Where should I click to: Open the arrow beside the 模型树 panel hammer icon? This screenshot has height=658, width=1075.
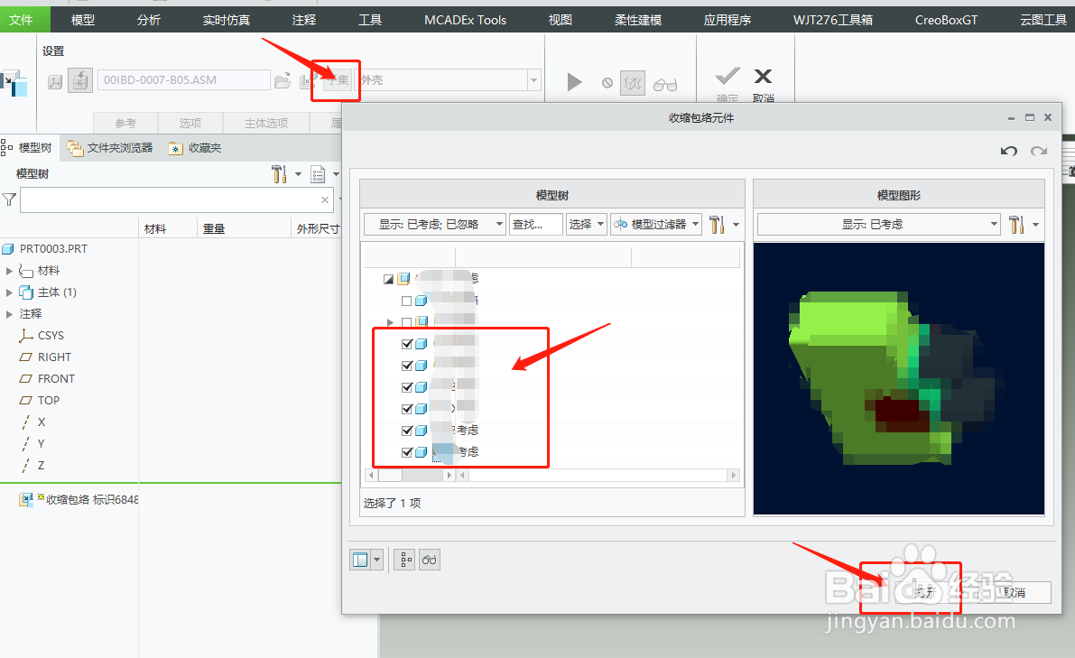(298, 174)
